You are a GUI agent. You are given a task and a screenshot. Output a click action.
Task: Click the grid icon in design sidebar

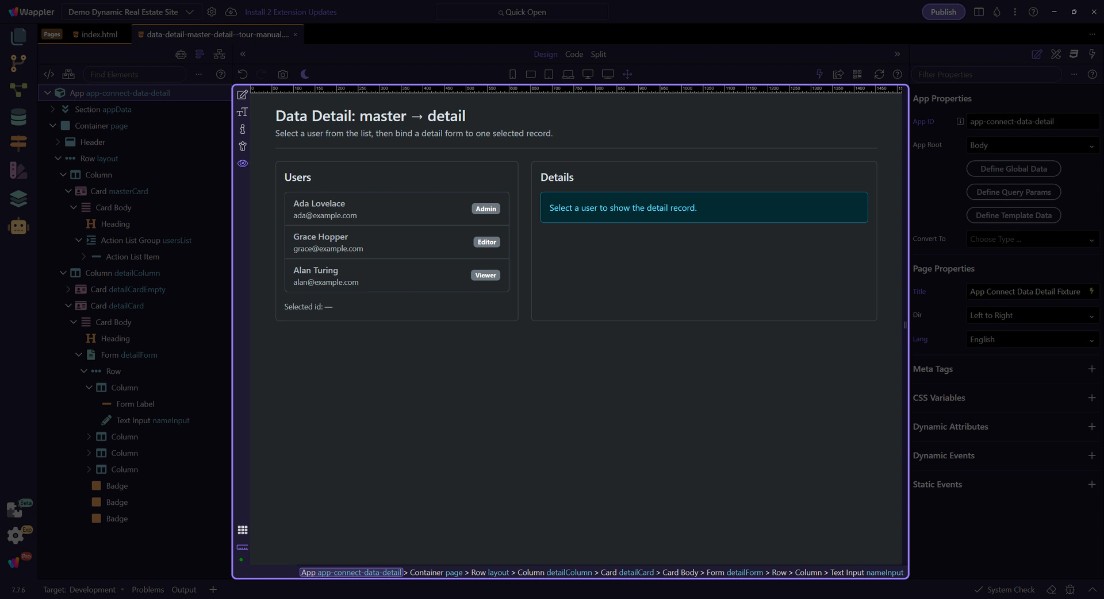(243, 530)
